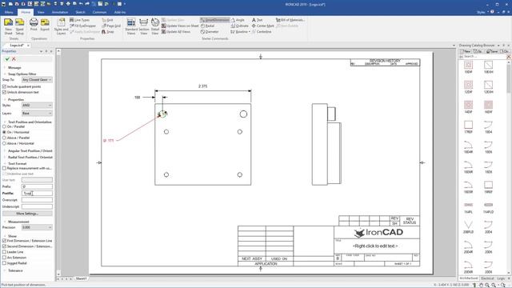Select the Text annotation tool

tap(257, 20)
